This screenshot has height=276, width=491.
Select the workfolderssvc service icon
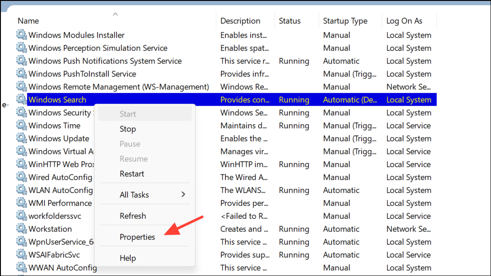(21, 216)
